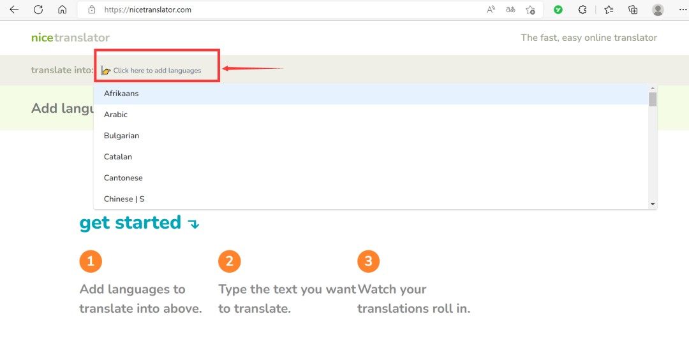Click the nicetranslator logo link
The width and height of the screenshot is (689, 344).
click(70, 38)
